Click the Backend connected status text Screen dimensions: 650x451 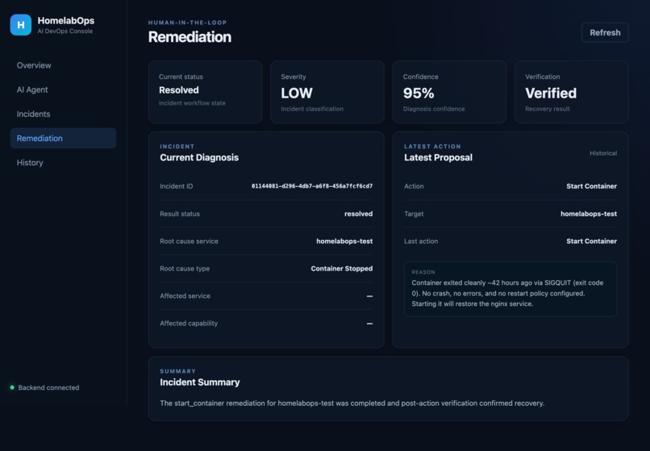pos(48,387)
